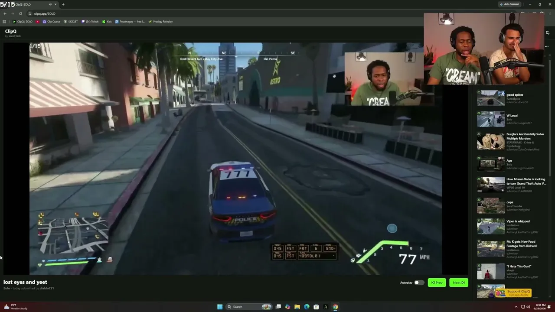Viewport: 555px width, 312px height.
Task: Open a new browser tab
Action: [63, 4]
